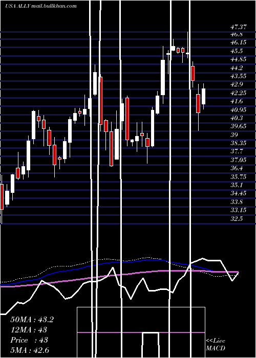The height and width of the screenshot is (358, 256).
Task: Click the 40.95 price axis label
Action: pyautogui.click(x=239, y=109)
